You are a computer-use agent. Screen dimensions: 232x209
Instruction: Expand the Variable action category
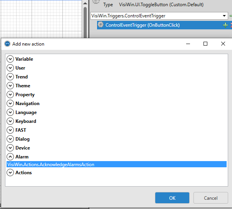(x=10, y=59)
